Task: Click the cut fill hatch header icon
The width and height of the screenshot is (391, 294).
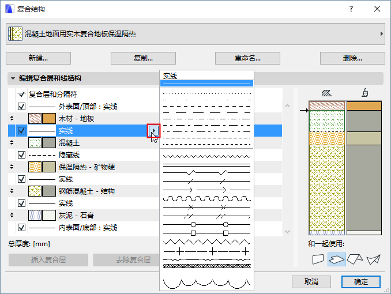Action: pyautogui.click(x=326, y=93)
